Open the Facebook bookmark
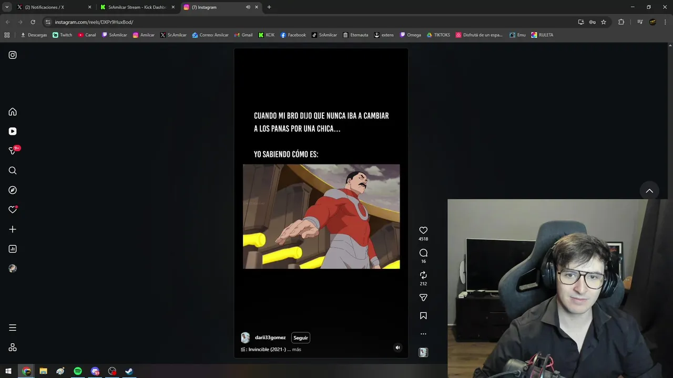 pyautogui.click(x=293, y=35)
